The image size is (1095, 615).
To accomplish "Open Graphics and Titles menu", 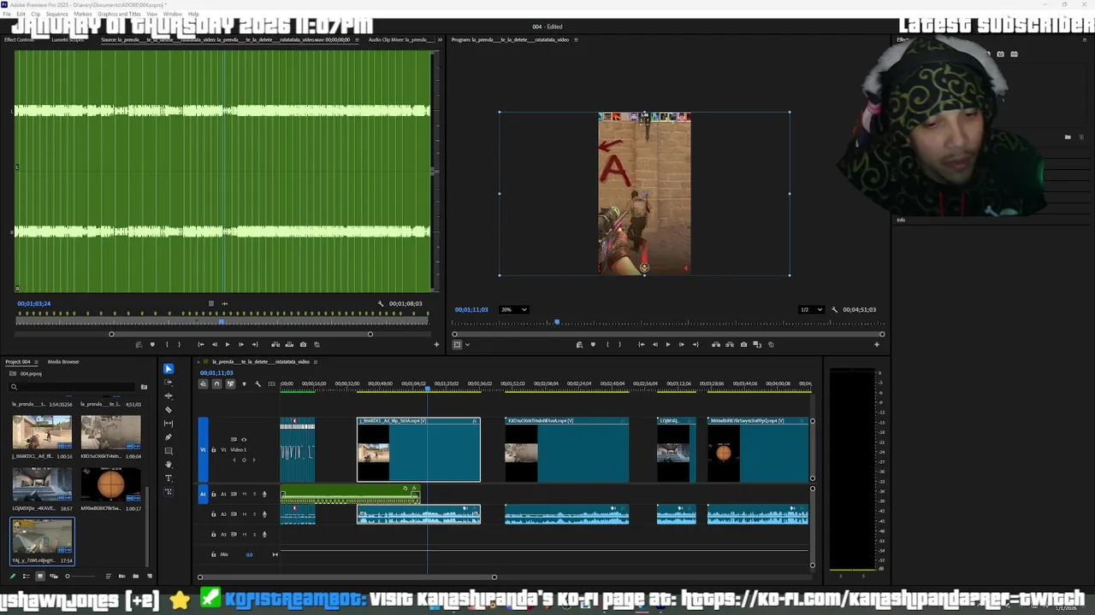I will tap(120, 14).
